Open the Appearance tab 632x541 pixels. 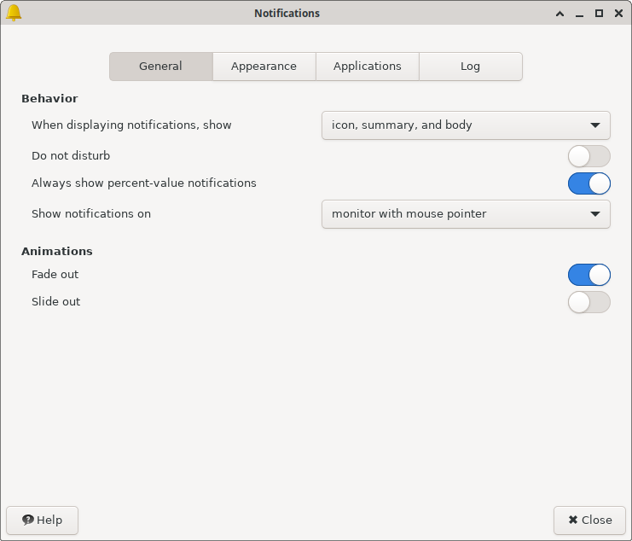click(x=264, y=67)
